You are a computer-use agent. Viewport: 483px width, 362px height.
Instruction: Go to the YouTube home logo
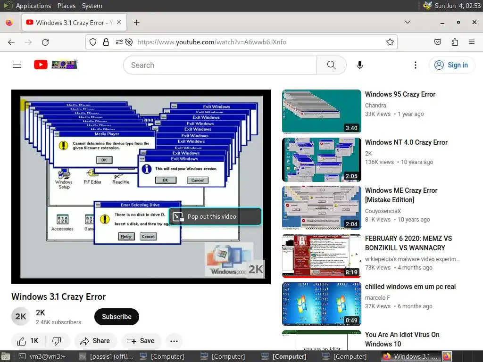56,64
